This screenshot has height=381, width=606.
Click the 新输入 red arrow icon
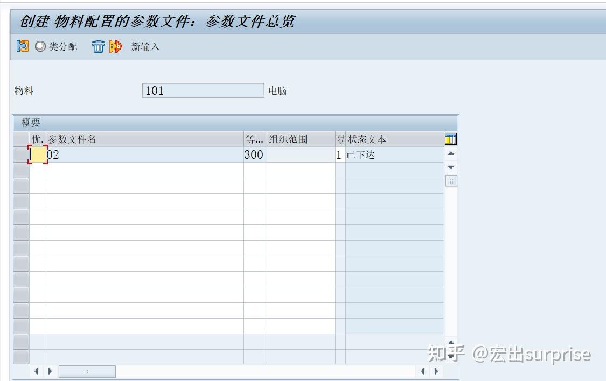point(115,47)
